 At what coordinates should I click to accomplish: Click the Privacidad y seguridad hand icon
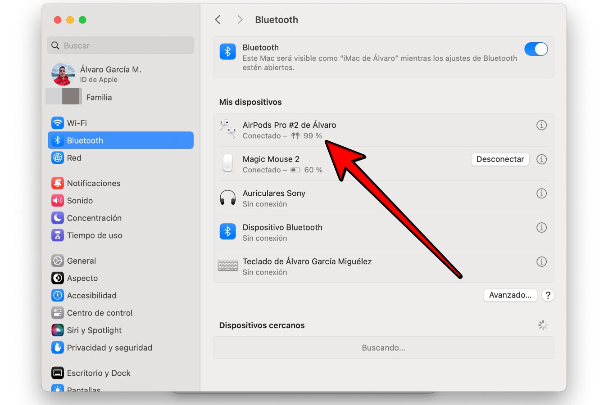tap(58, 348)
